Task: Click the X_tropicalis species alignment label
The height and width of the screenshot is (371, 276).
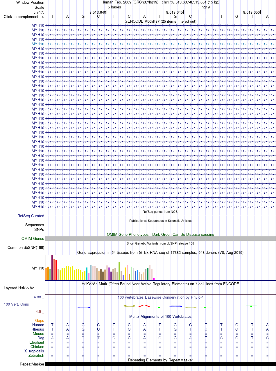Action: [34, 351]
